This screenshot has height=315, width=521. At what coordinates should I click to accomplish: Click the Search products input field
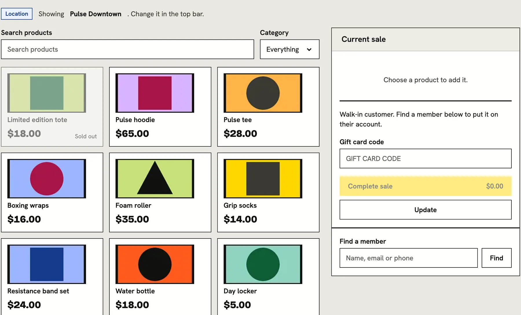click(127, 49)
